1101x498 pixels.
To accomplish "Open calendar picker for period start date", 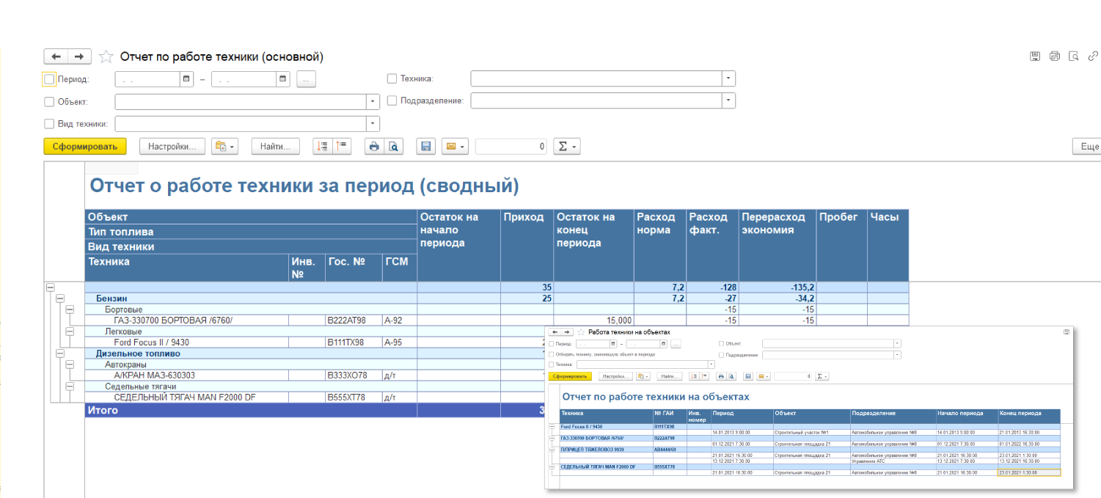I will click(x=186, y=79).
